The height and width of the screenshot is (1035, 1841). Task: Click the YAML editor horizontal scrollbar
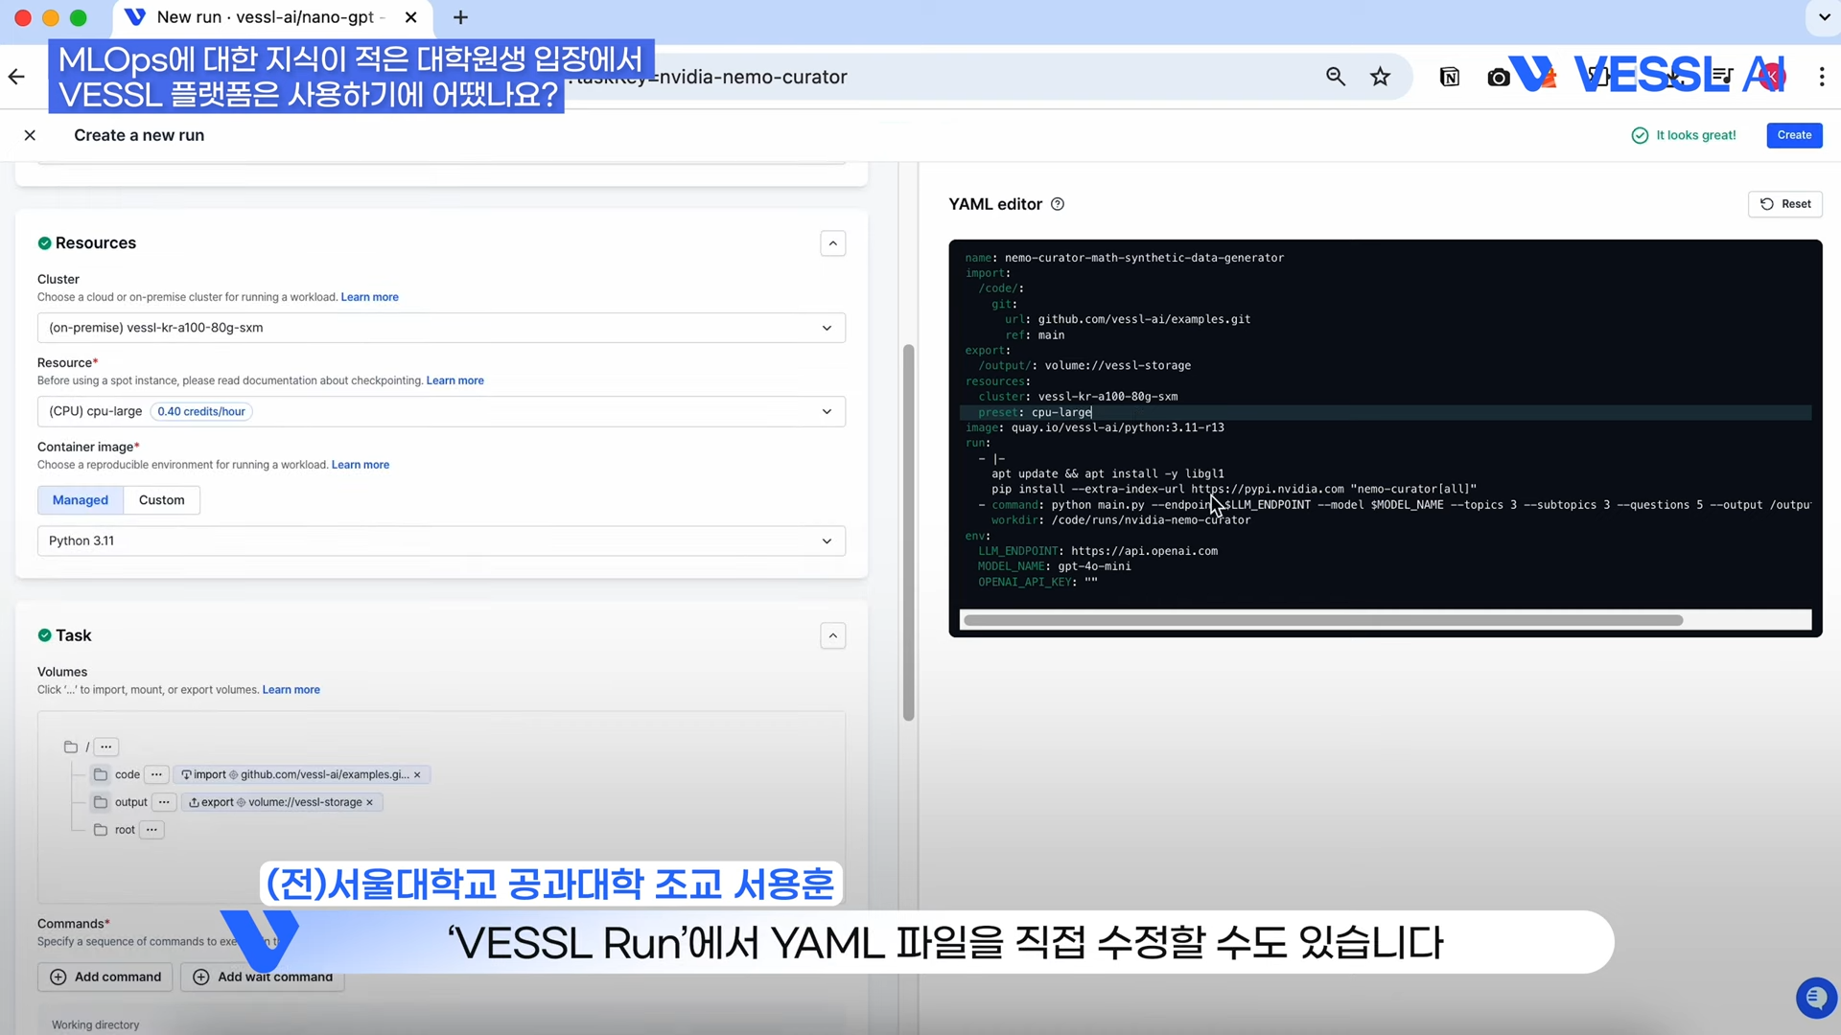point(1323,620)
